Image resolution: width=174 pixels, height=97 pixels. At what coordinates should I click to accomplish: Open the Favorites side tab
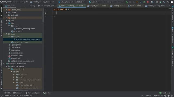[1, 83]
